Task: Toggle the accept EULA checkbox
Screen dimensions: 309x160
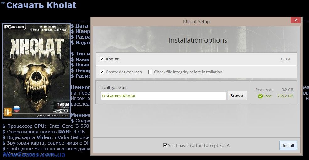Action: (165, 146)
